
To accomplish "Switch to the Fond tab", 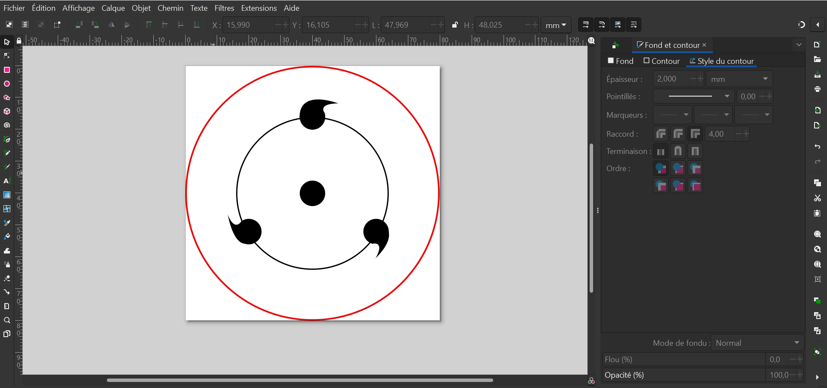I will click(x=620, y=61).
